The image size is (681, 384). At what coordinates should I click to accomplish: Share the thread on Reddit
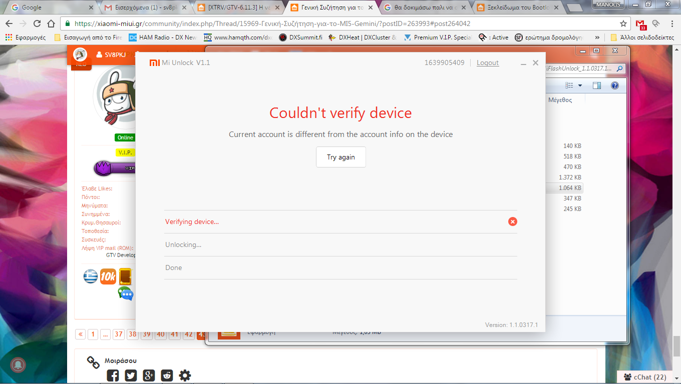(167, 375)
